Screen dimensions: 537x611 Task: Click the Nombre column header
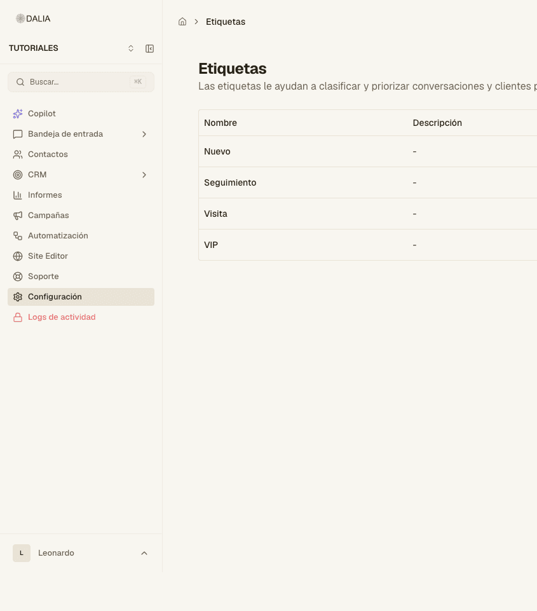point(221,123)
